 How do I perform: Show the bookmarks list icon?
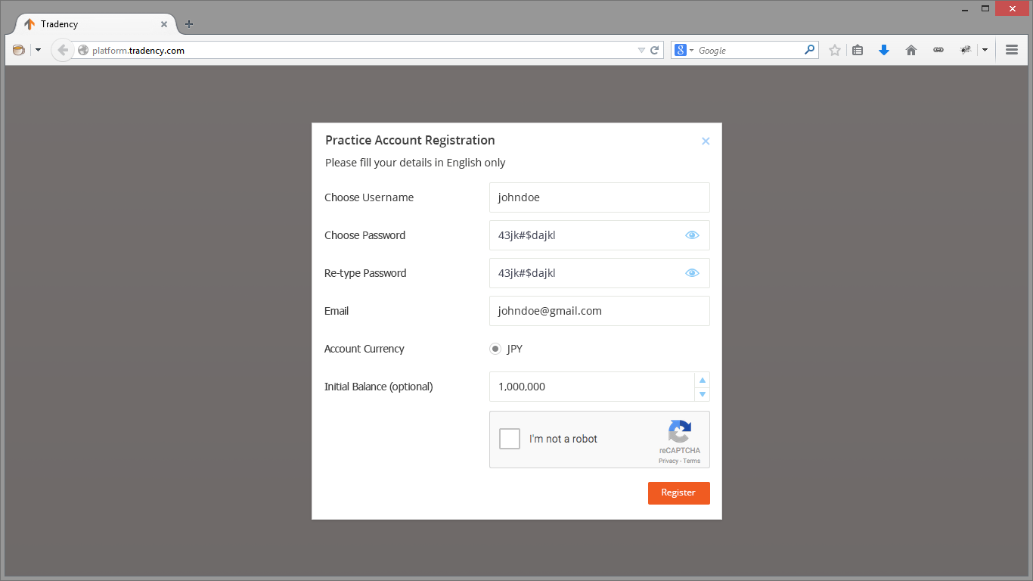pyautogui.click(x=858, y=51)
